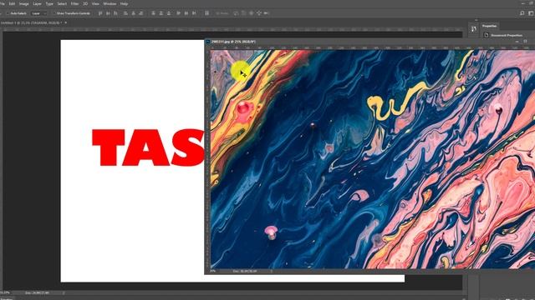Select the 3D Pan mode icon

pyautogui.click(x=251, y=13)
